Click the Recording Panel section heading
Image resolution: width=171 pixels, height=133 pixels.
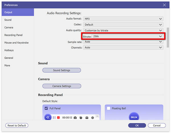click(50, 95)
